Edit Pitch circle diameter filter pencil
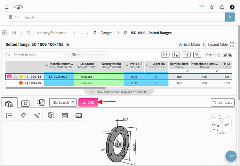 point(217,71)
